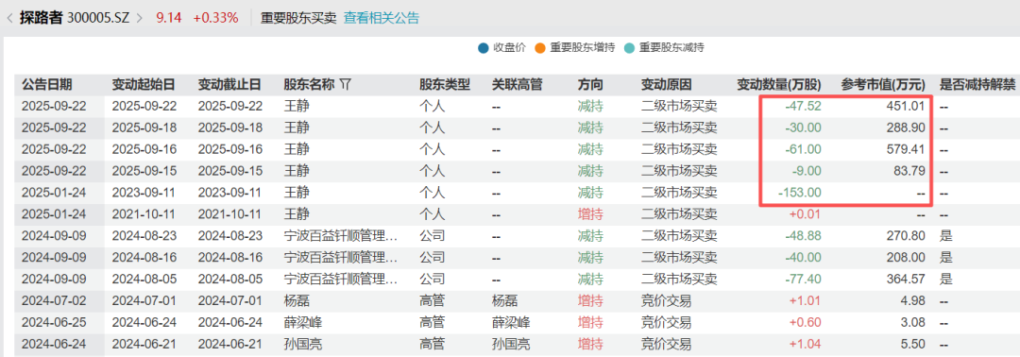The width and height of the screenshot is (1020, 357).
Task: Toggle the blue 收盘价 legend dot
Action: 483,47
